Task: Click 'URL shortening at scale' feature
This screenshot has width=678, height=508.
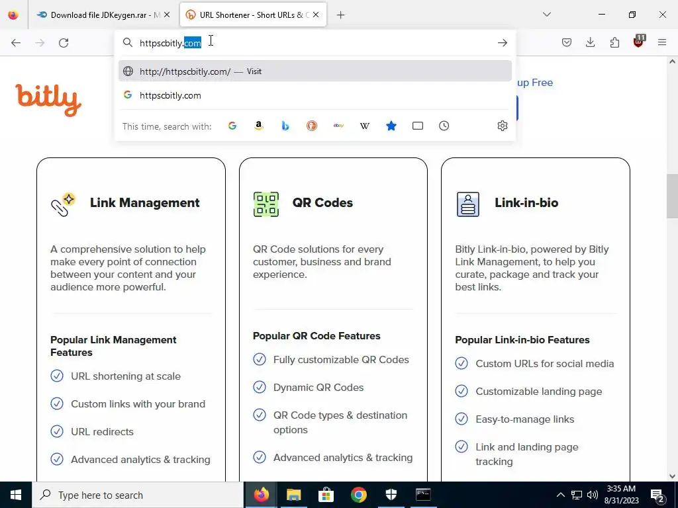Action: [x=126, y=376]
